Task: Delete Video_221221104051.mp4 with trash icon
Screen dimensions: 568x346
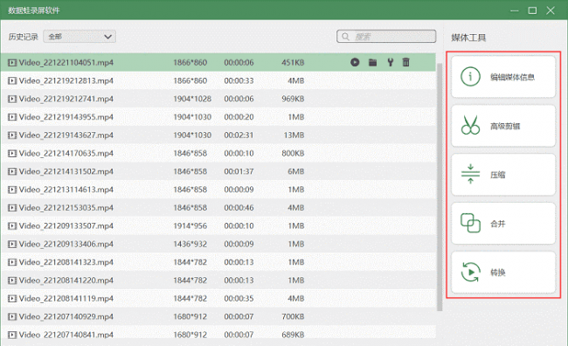Action: pyautogui.click(x=405, y=62)
